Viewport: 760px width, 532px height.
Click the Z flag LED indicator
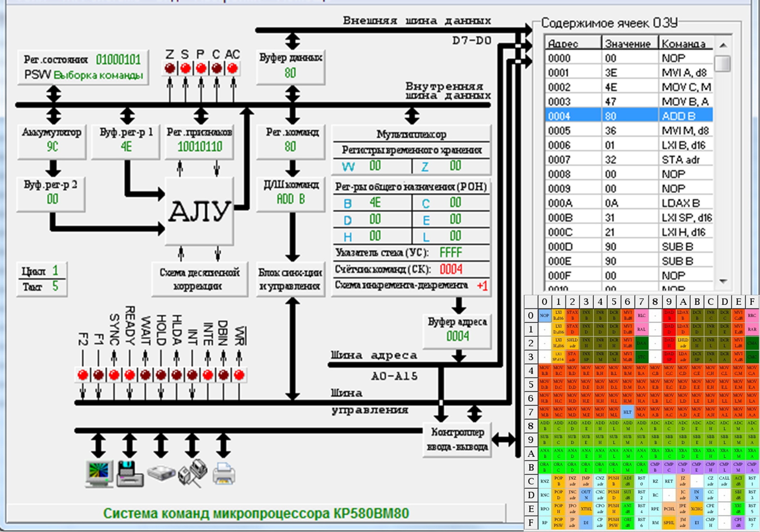pyautogui.click(x=170, y=68)
